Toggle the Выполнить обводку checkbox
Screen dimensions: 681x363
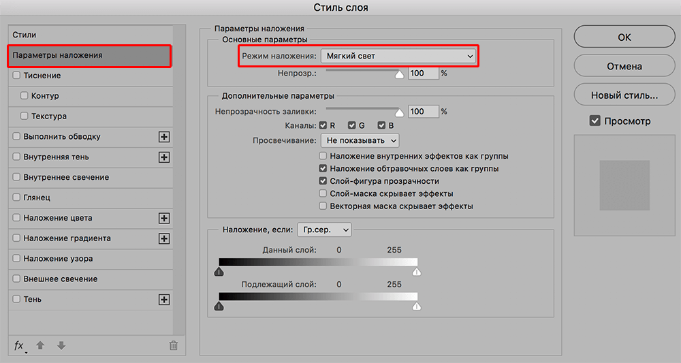coord(16,136)
